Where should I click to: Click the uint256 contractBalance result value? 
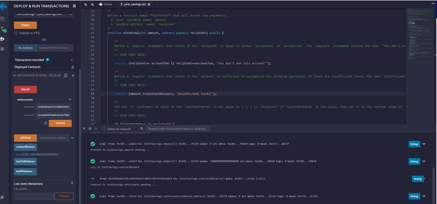coord(37,154)
